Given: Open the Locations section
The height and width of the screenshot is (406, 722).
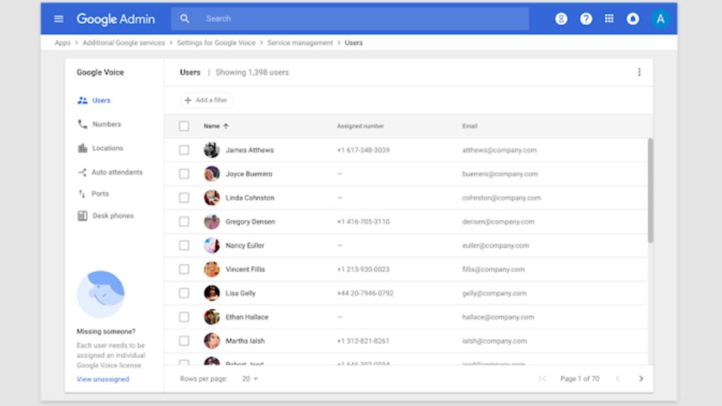Looking at the screenshot, I should tap(107, 148).
